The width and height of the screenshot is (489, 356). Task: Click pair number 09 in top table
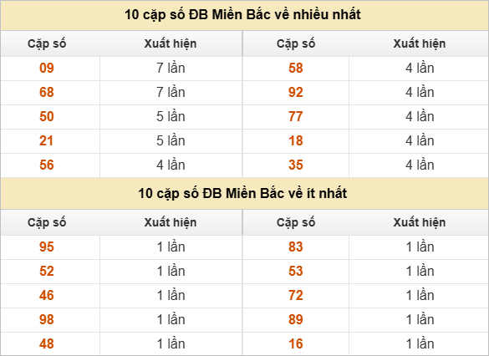pyautogui.click(x=47, y=68)
